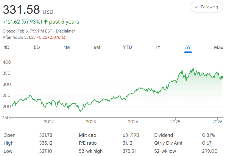Image resolution: width=227 pixels, height=156 pixels.
Task: Switch to the 1D time range tab
Action: pyautogui.click(x=7, y=47)
